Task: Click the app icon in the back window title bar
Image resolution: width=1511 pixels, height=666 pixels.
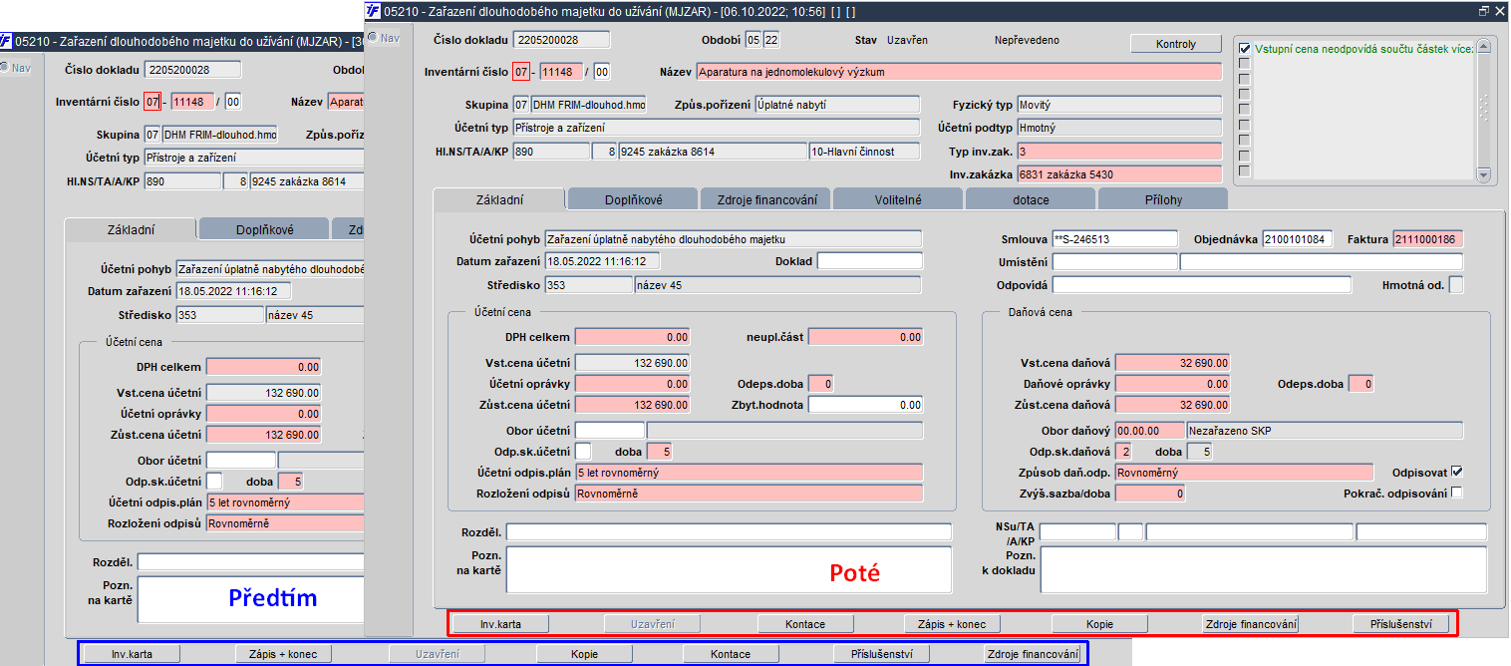Action: pos(6,42)
